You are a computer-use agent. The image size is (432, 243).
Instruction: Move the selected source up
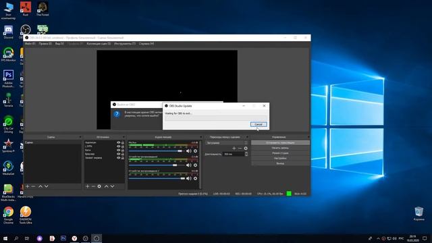pyautogui.click(x=107, y=186)
